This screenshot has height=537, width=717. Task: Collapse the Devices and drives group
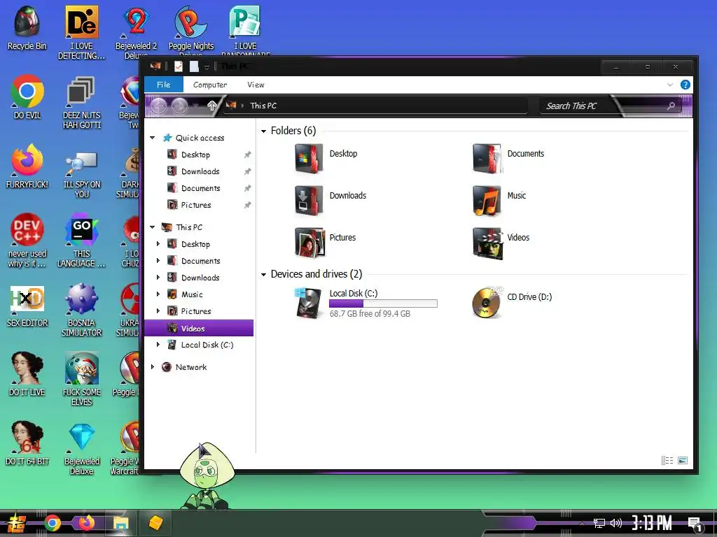click(x=263, y=274)
